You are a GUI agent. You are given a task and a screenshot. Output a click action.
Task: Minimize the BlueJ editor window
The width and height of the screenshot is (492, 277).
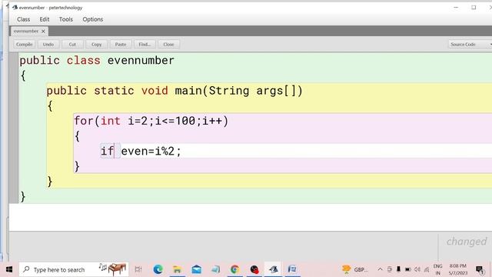[456, 7]
